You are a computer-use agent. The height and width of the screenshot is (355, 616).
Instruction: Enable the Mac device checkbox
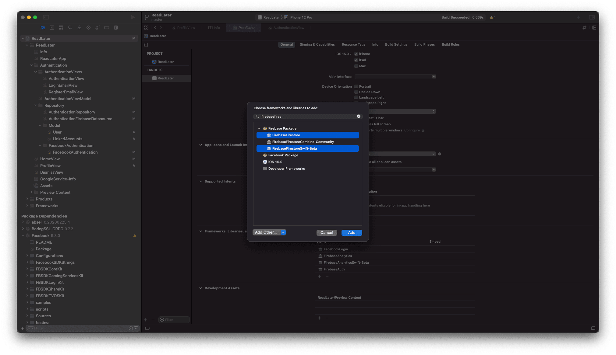pyautogui.click(x=356, y=66)
